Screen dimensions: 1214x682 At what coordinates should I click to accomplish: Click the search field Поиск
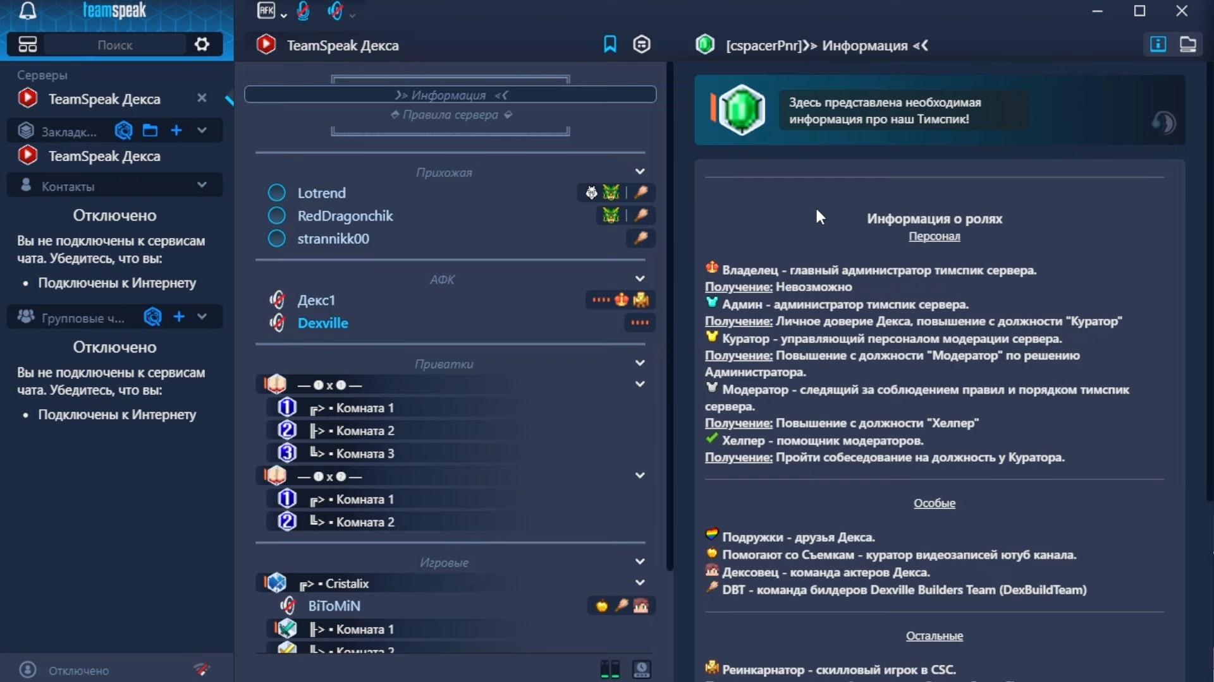click(115, 45)
